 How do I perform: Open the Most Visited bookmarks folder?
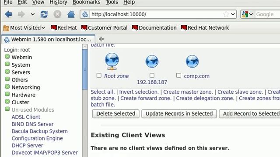(x=24, y=28)
